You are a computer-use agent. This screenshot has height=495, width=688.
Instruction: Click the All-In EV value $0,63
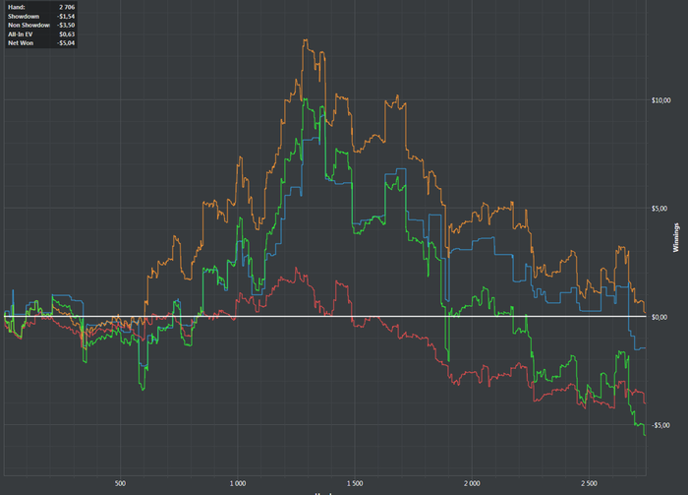point(67,34)
